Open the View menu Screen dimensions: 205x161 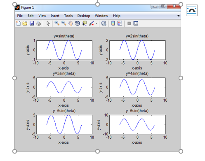pos(42,16)
